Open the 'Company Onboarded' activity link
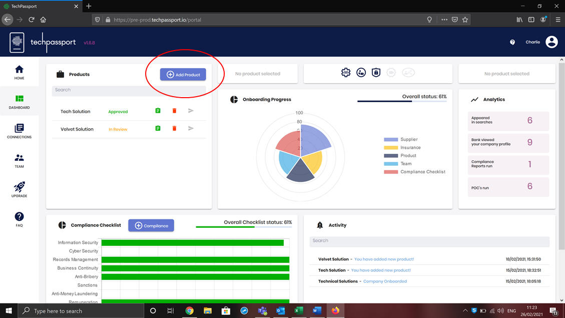The width and height of the screenshot is (565, 318). pyautogui.click(x=385, y=281)
